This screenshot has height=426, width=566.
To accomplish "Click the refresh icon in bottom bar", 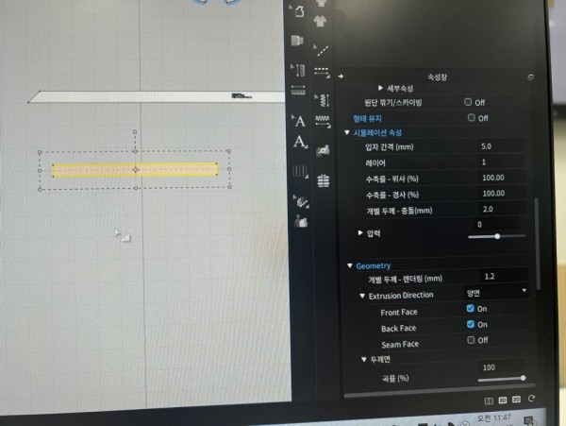I will tap(532, 400).
